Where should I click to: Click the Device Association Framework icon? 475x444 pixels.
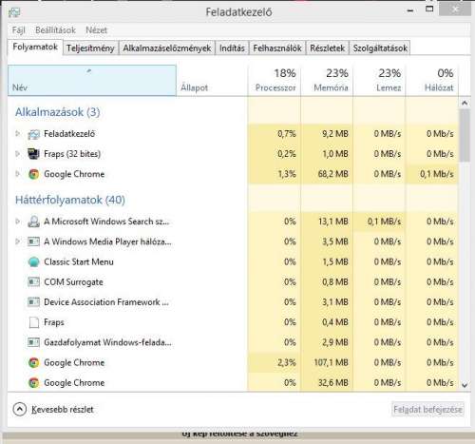click(33, 302)
